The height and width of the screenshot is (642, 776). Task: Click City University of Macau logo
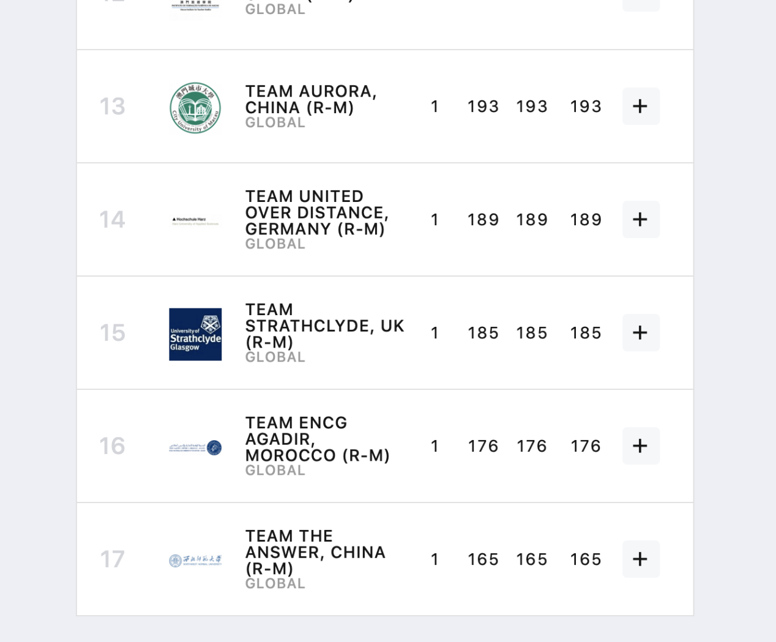click(195, 108)
